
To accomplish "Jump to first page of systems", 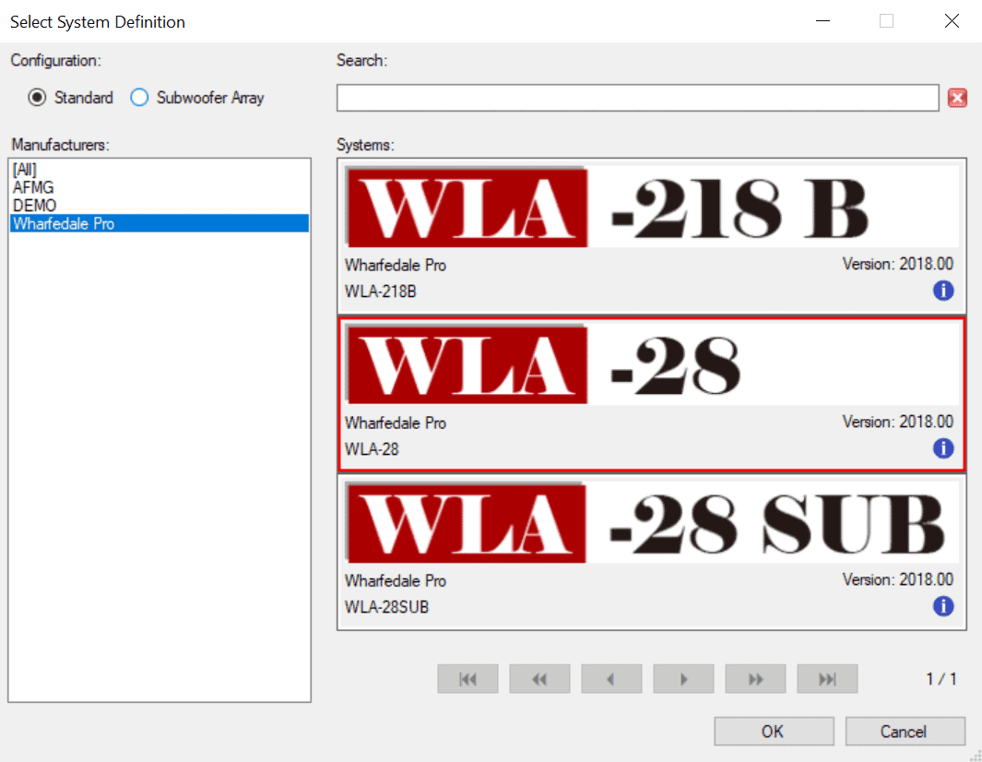I will point(467,679).
